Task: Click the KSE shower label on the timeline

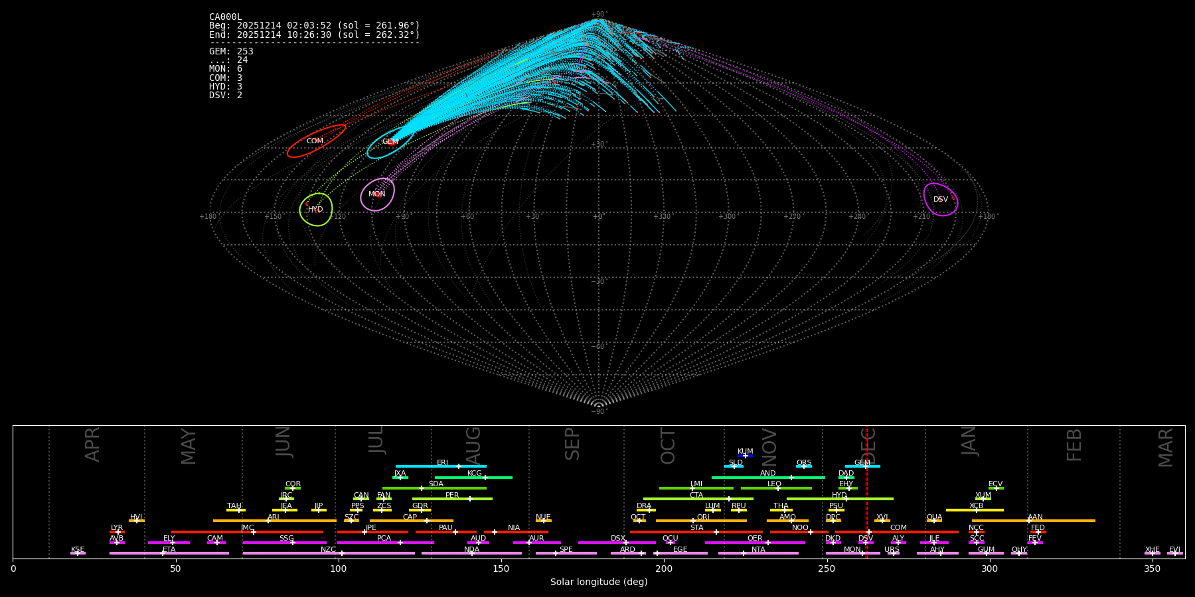Action: [x=78, y=550]
